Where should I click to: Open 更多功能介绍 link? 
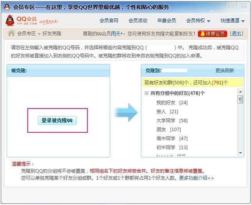click(196, 178)
